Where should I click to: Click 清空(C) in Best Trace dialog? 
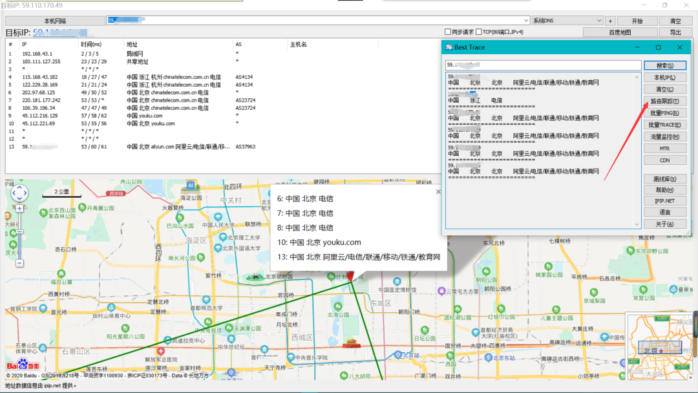click(664, 89)
